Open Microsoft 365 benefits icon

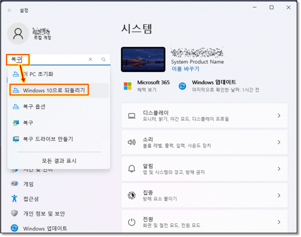pyautogui.click(x=128, y=86)
